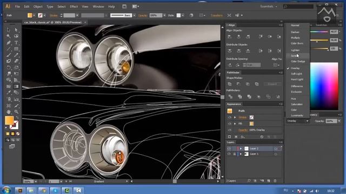
Task: Click the target circle for Layer 1
Action: click(276, 154)
